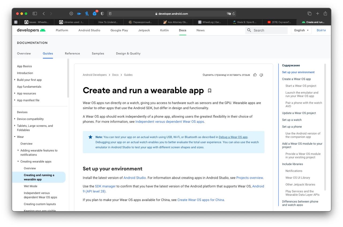Click the Android developers logo

(x=31, y=30)
